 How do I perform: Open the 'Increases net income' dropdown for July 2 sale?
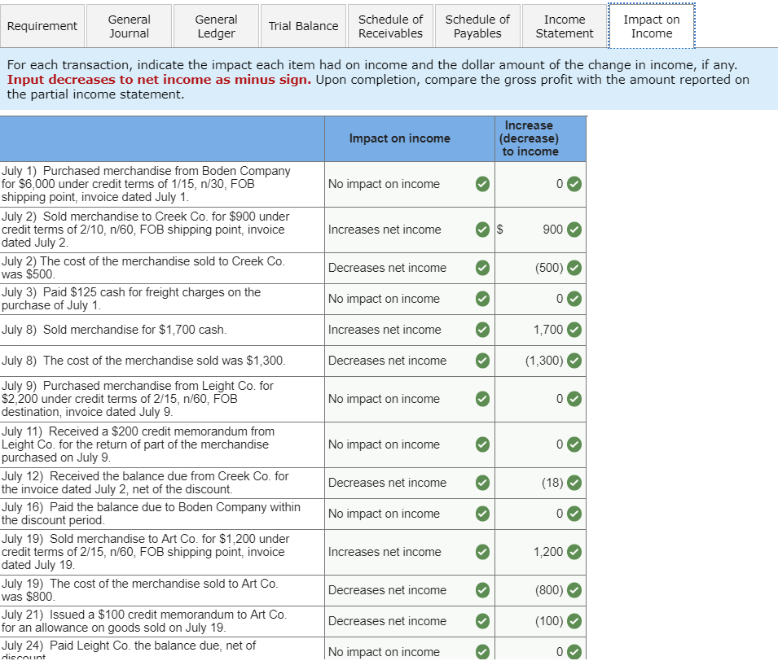[399, 230]
